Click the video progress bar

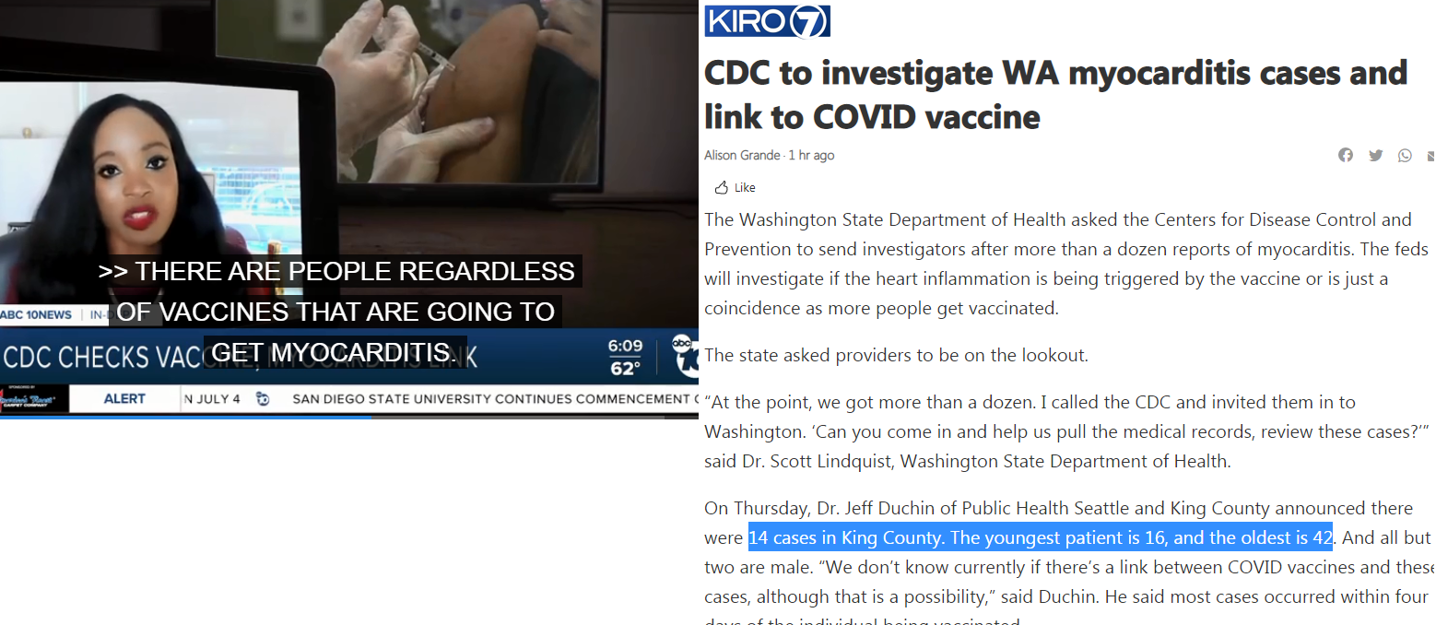pyautogui.click(x=349, y=417)
